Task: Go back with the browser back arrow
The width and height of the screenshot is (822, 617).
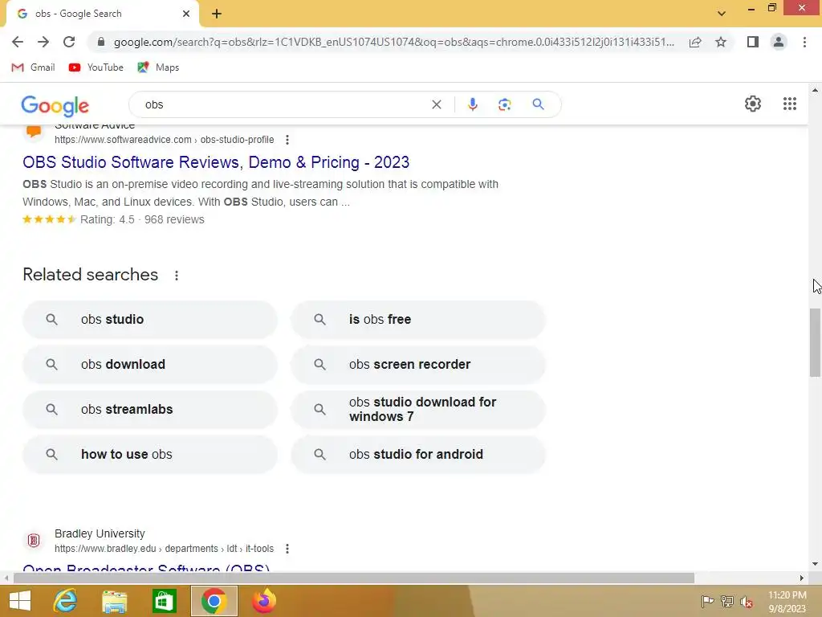Action: [18, 42]
